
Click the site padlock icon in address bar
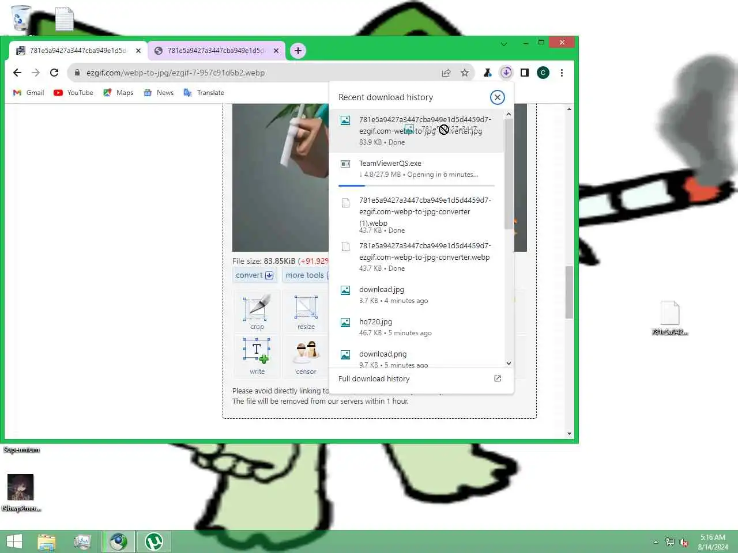(77, 73)
